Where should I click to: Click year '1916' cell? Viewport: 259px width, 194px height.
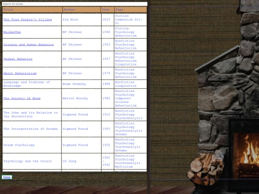coord(108,114)
